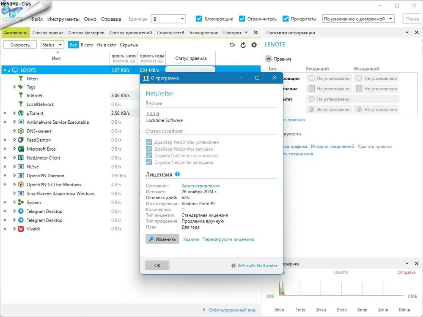The image size is (423, 317).
Task: Toggle the Блокировщик checkbox in toolbar
Action: pos(198,19)
